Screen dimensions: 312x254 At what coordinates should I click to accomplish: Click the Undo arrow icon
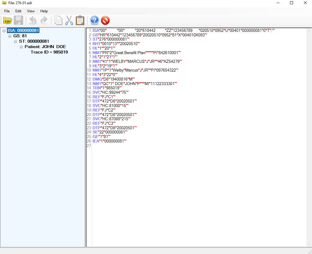[x=33, y=20]
